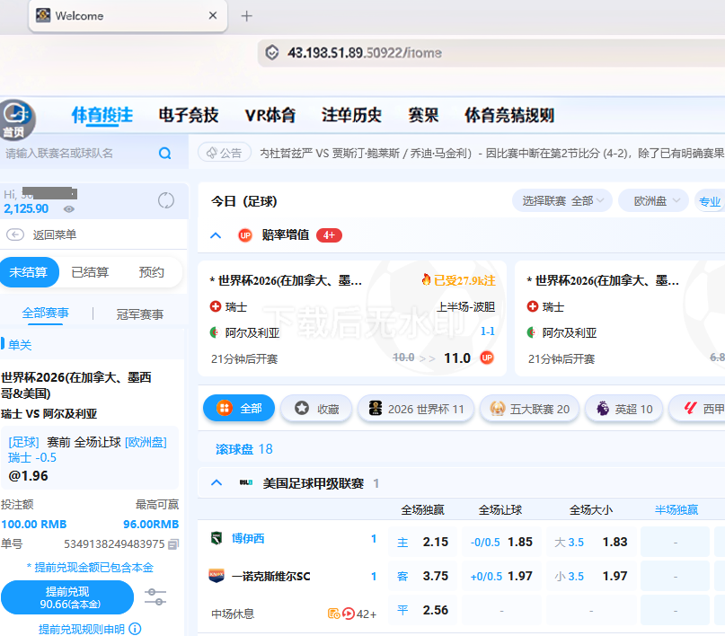
Task: Click the site security icon in address bar
Action: [x=272, y=53]
